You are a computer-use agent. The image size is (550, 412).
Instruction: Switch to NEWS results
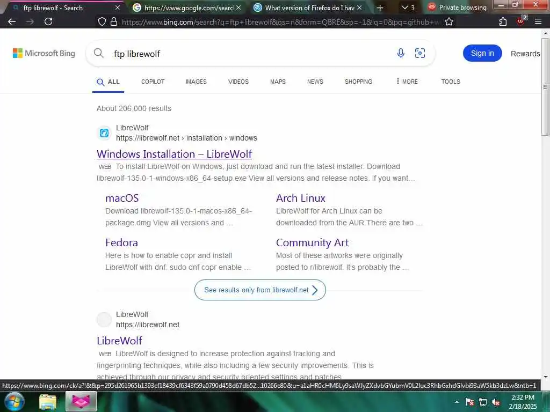tap(315, 82)
